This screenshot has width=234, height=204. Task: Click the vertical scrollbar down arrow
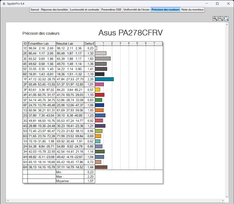point(227,197)
